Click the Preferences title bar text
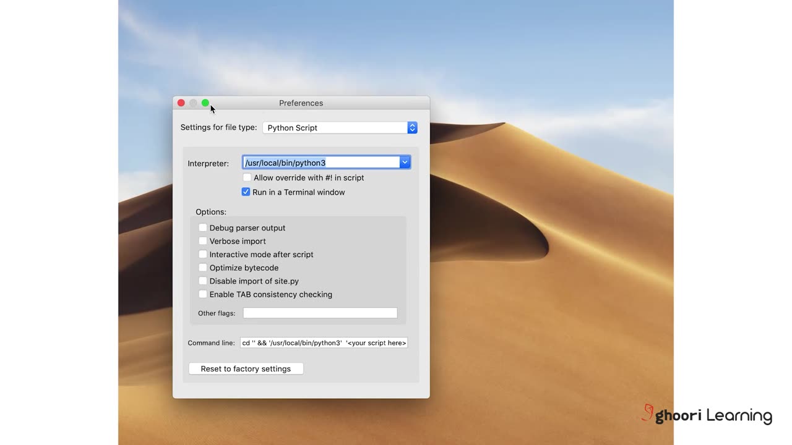The width and height of the screenshot is (792, 445). (301, 103)
